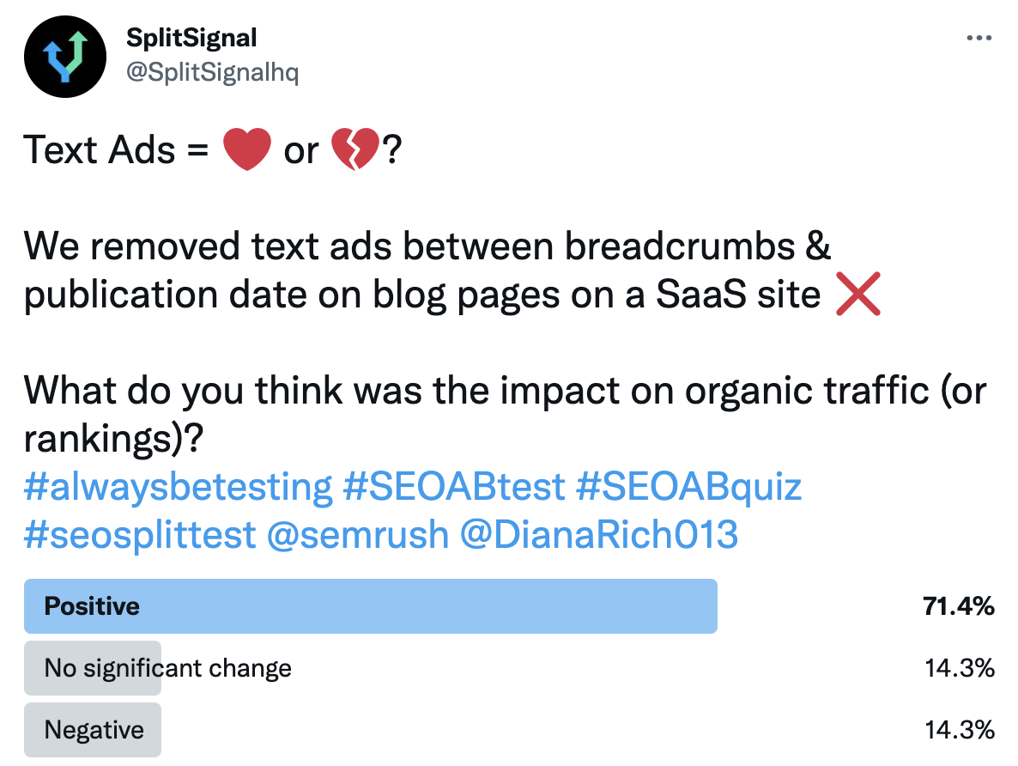Visit the @semrush mention

(x=357, y=534)
